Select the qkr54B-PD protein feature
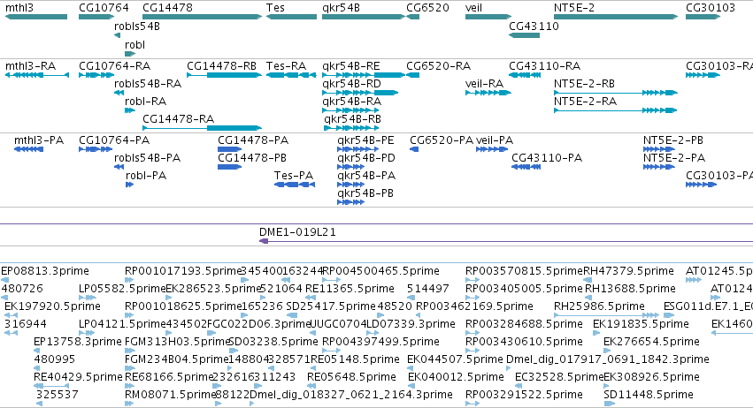This screenshot has width=753, height=408. coord(350,167)
